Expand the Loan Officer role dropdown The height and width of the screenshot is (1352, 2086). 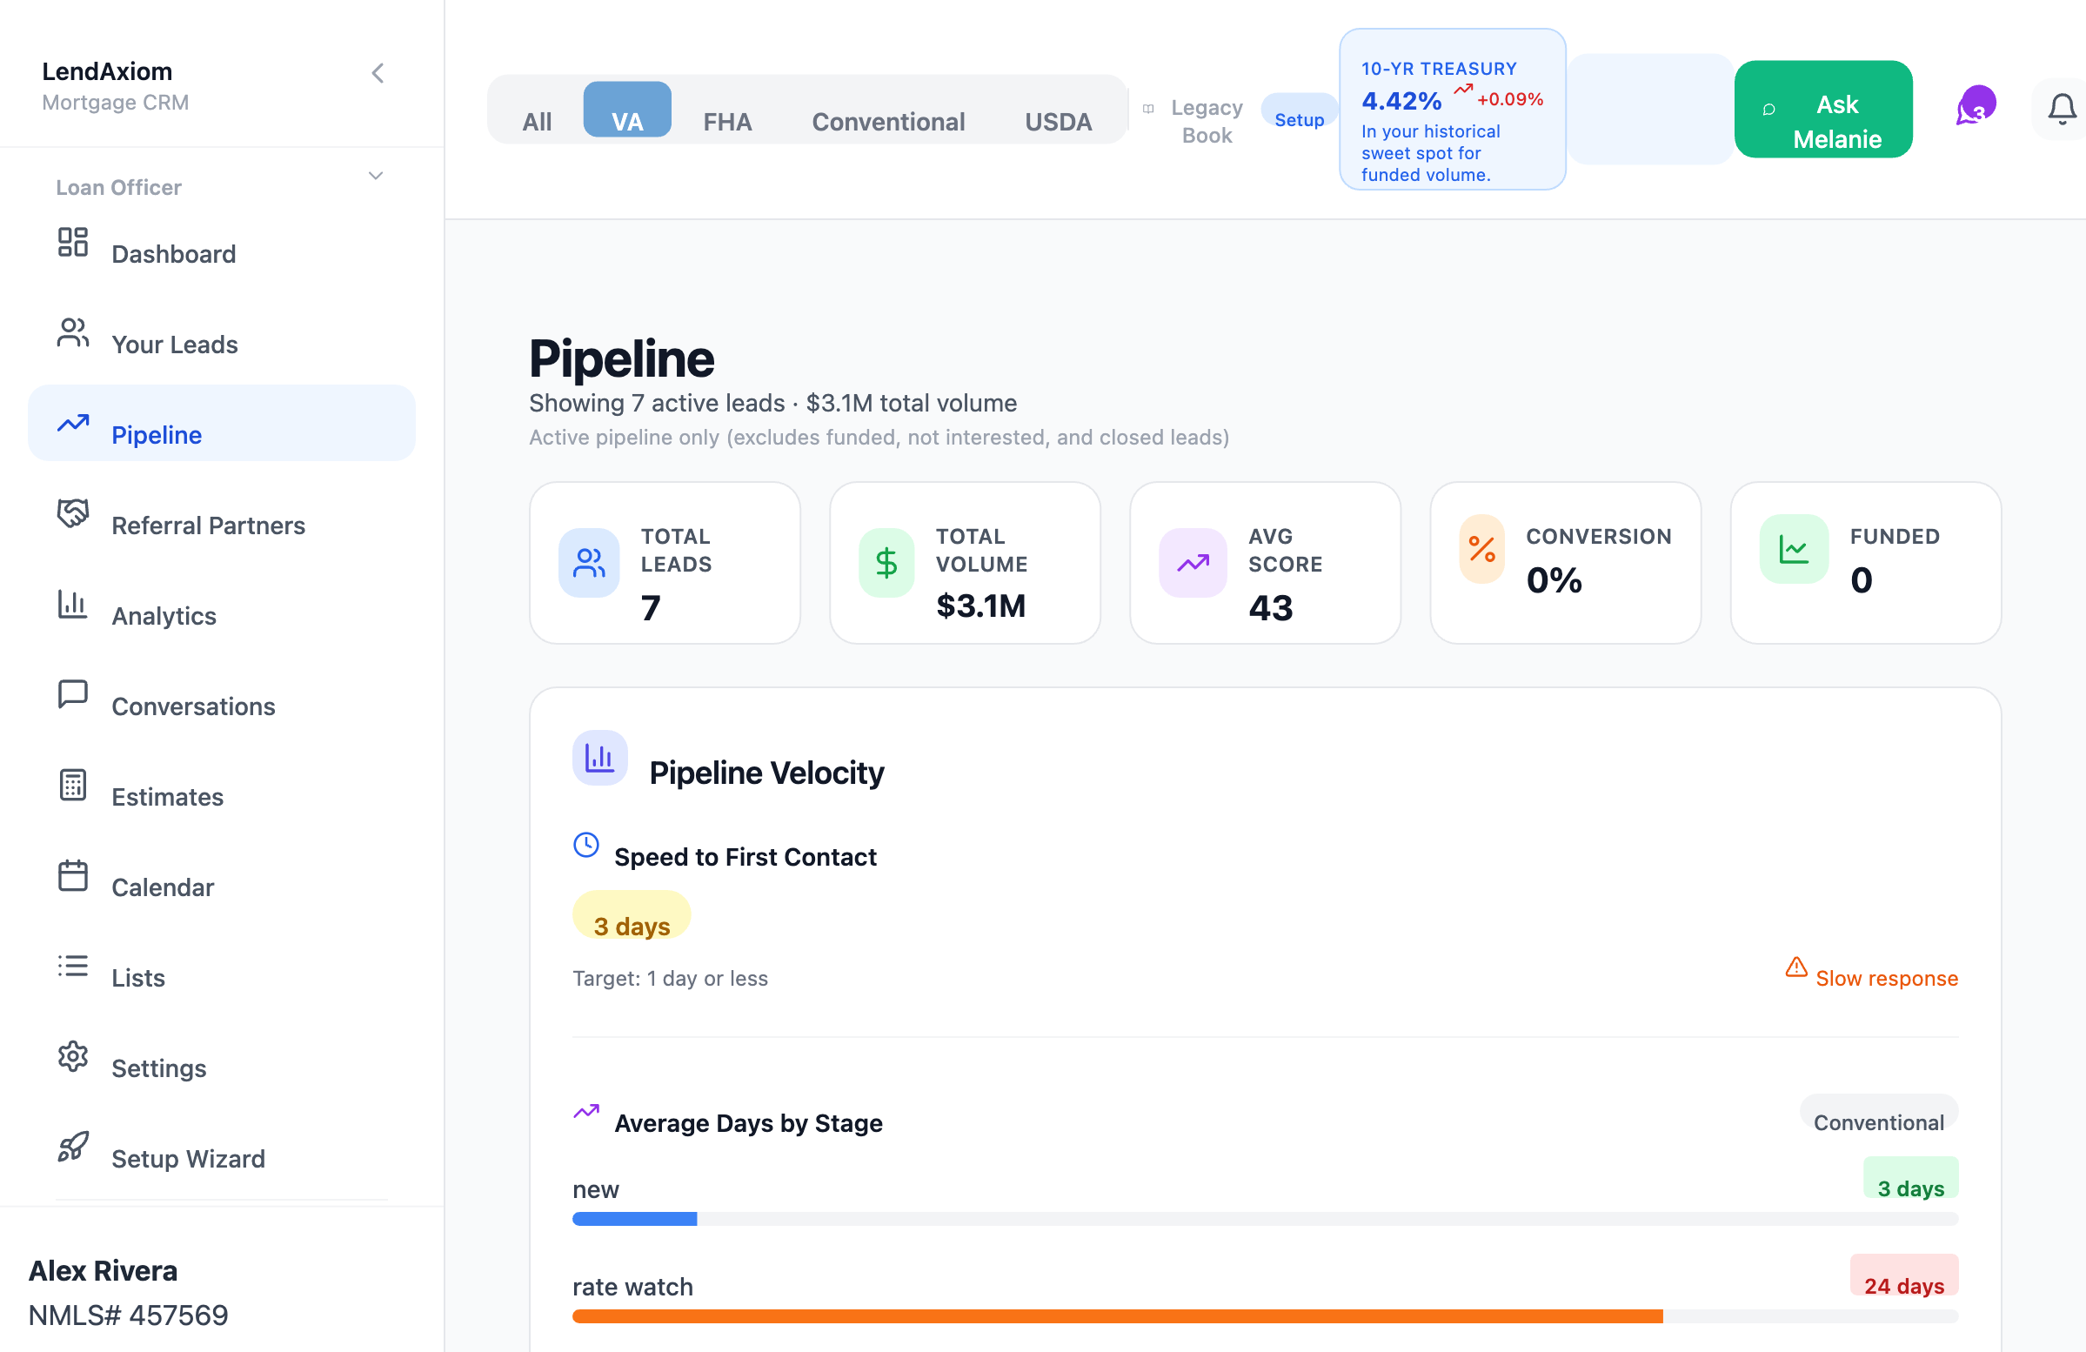click(x=376, y=176)
